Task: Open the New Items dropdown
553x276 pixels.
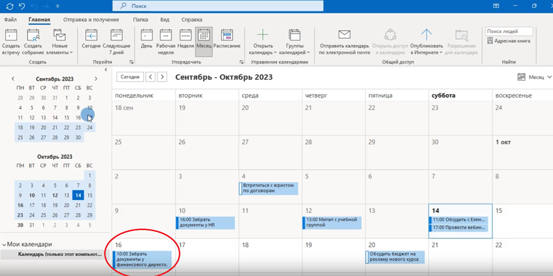Action: [x=59, y=40]
